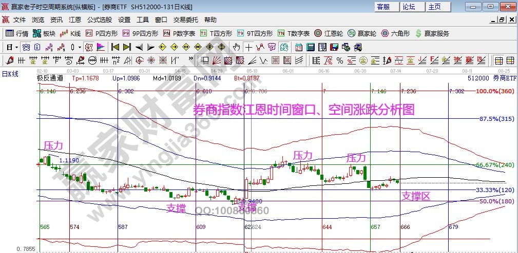Image resolution: width=518 pixels, height=253 pixels.
Task: Jump to first bar arrow icon
Action: click(x=115, y=47)
